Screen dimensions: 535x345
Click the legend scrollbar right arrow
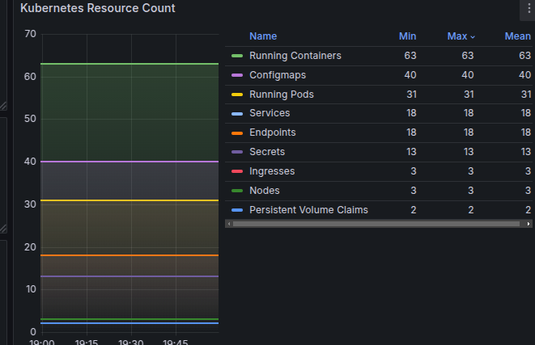[x=529, y=224]
